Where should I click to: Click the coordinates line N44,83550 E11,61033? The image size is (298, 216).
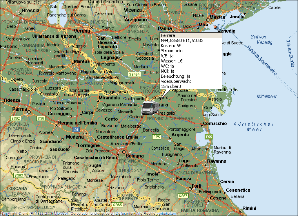[x=182, y=40]
